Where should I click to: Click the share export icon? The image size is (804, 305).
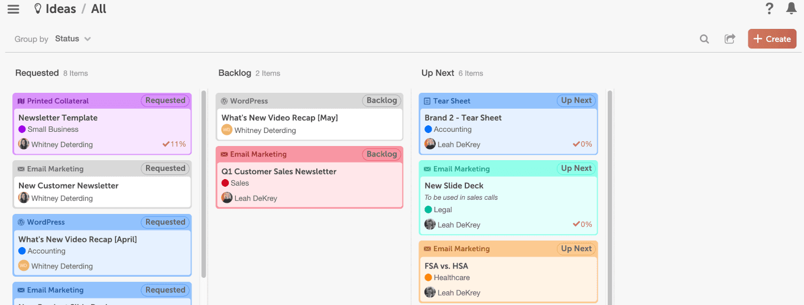[730, 39]
